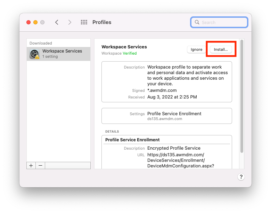Close the Profiles window with red button
Screen dimensions: 271x213
pos(28,22)
